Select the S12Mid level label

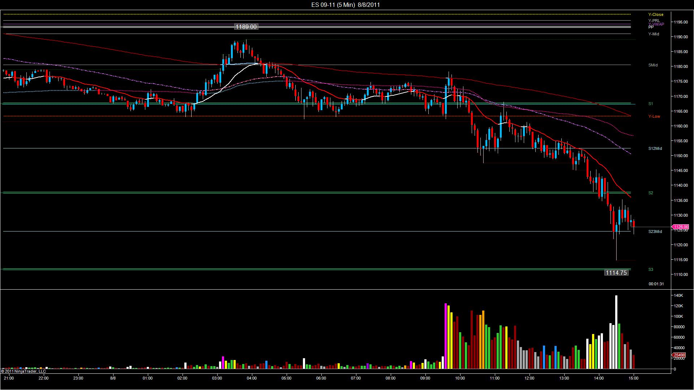(655, 148)
